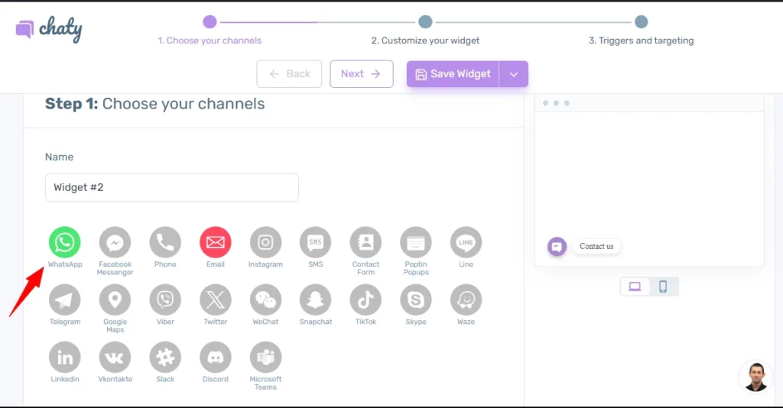Choose the Waze channel icon
This screenshot has width=783, height=408.
click(466, 300)
